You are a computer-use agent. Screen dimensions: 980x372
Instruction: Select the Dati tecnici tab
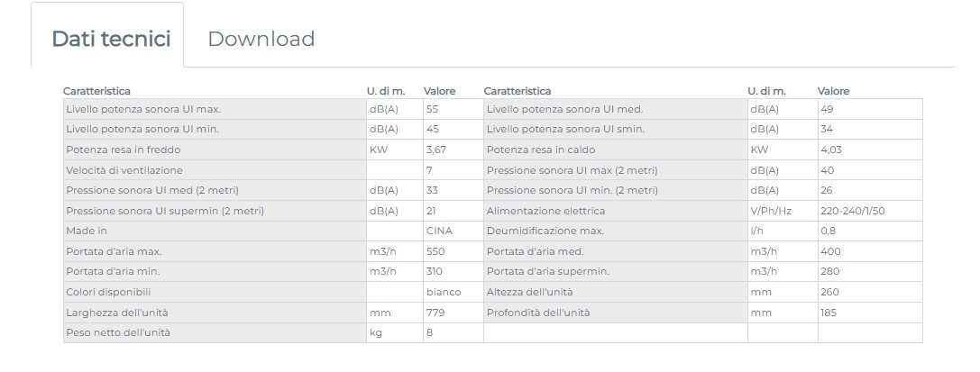pos(111,39)
